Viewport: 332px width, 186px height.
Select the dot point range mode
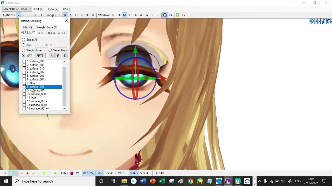[x=59, y=15]
